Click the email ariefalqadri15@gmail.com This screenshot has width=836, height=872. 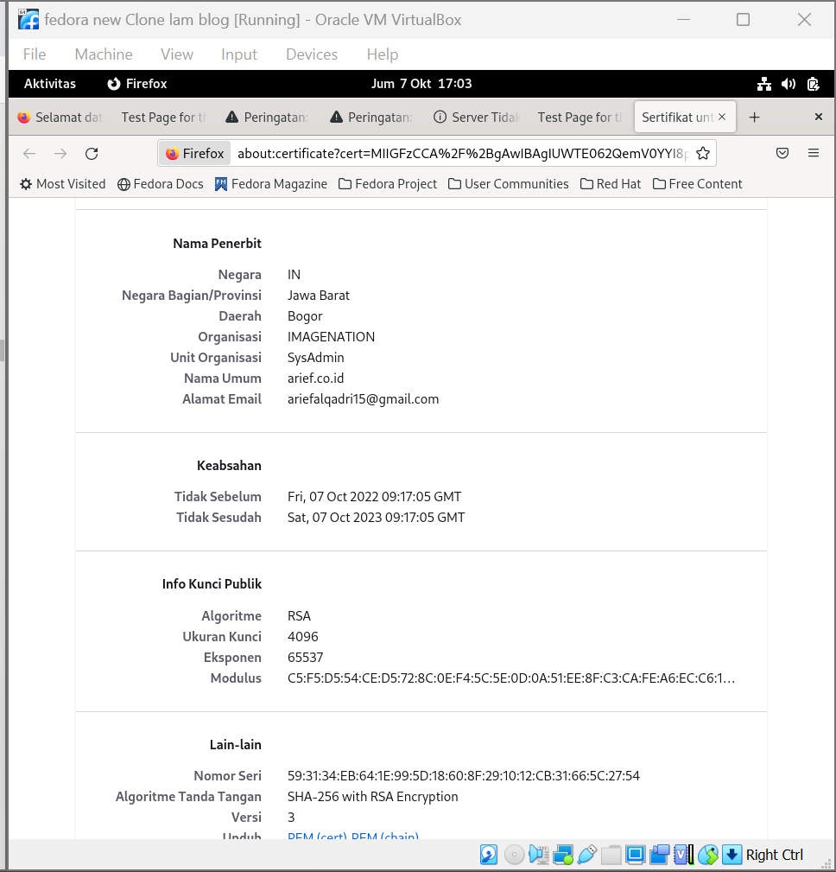coord(363,399)
